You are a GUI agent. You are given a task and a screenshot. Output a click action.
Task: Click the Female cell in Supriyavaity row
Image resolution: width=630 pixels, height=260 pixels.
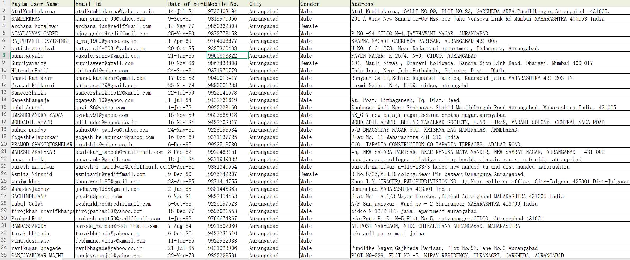click(x=325, y=63)
